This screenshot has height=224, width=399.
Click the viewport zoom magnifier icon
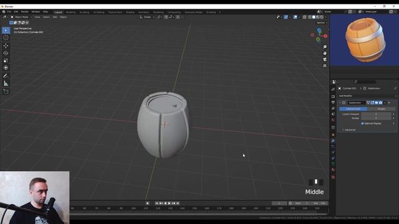pyautogui.click(x=325, y=47)
